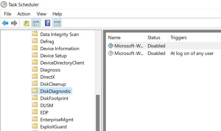Open the Help menu
The height and width of the screenshot is (131, 221).
point(57,14)
